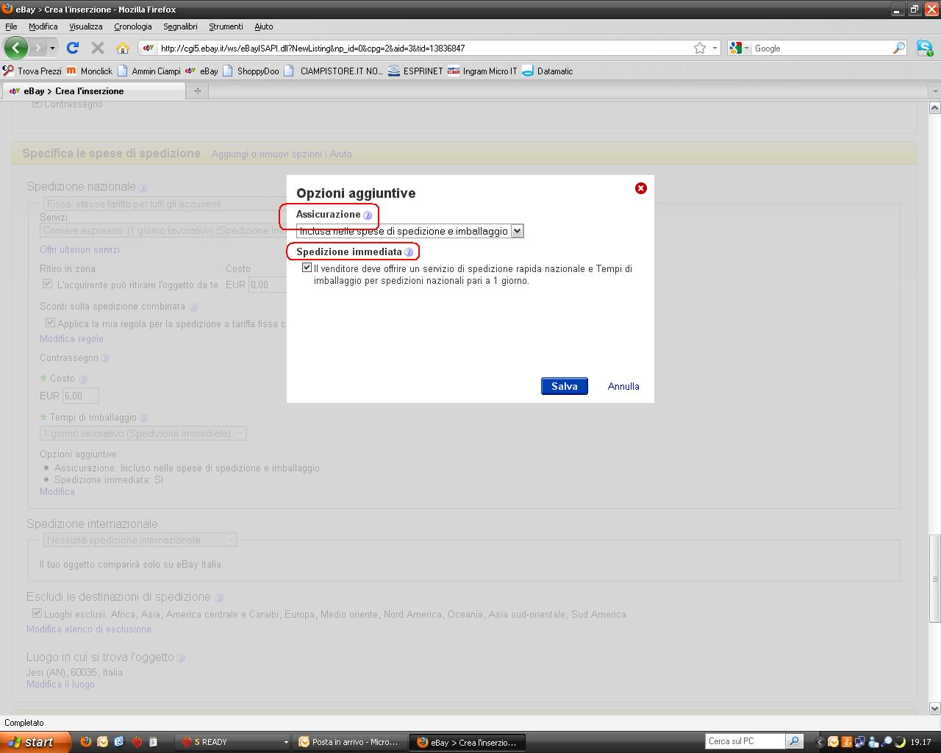Toggle the Luoghi esclusi checkbox
Image resolution: width=941 pixels, height=753 pixels.
coord(37,613)
